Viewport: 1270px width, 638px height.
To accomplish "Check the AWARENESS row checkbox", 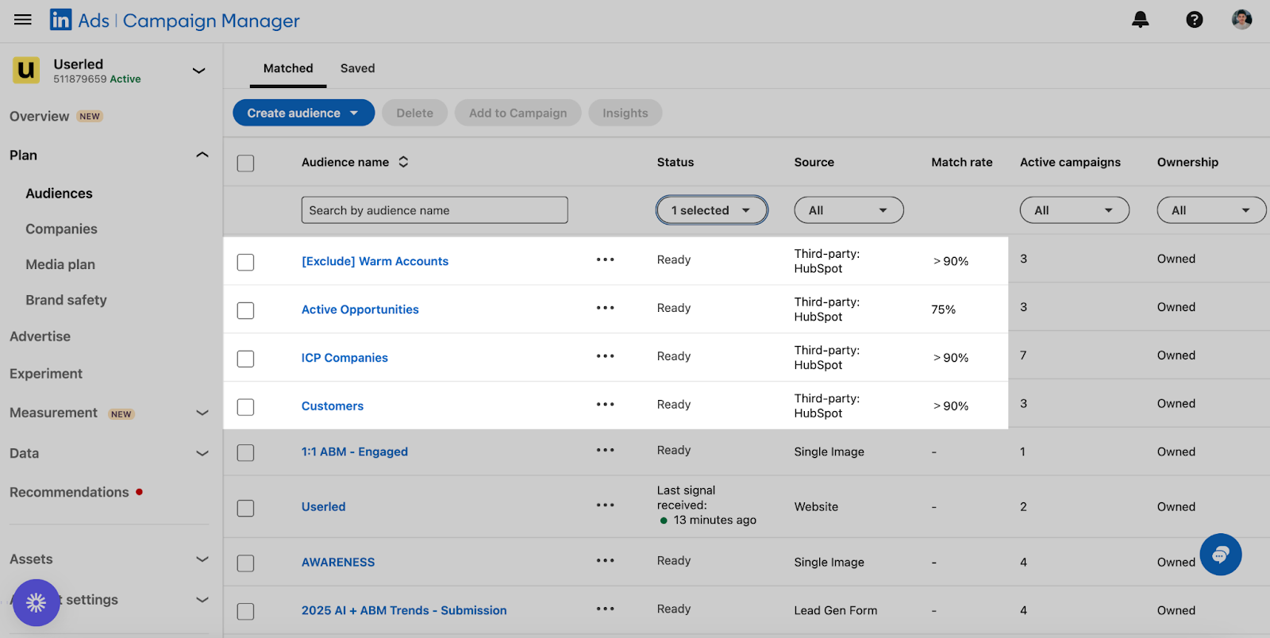I will [246, 563].
